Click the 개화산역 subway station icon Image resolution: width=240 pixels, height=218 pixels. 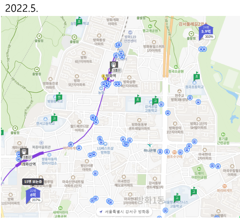click(24, 152)
